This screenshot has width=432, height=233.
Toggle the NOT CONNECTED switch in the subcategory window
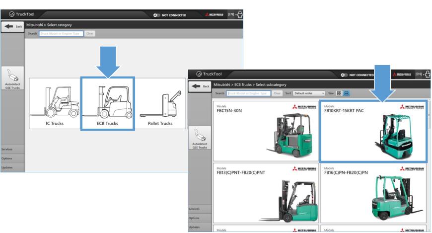pos(344,75)
